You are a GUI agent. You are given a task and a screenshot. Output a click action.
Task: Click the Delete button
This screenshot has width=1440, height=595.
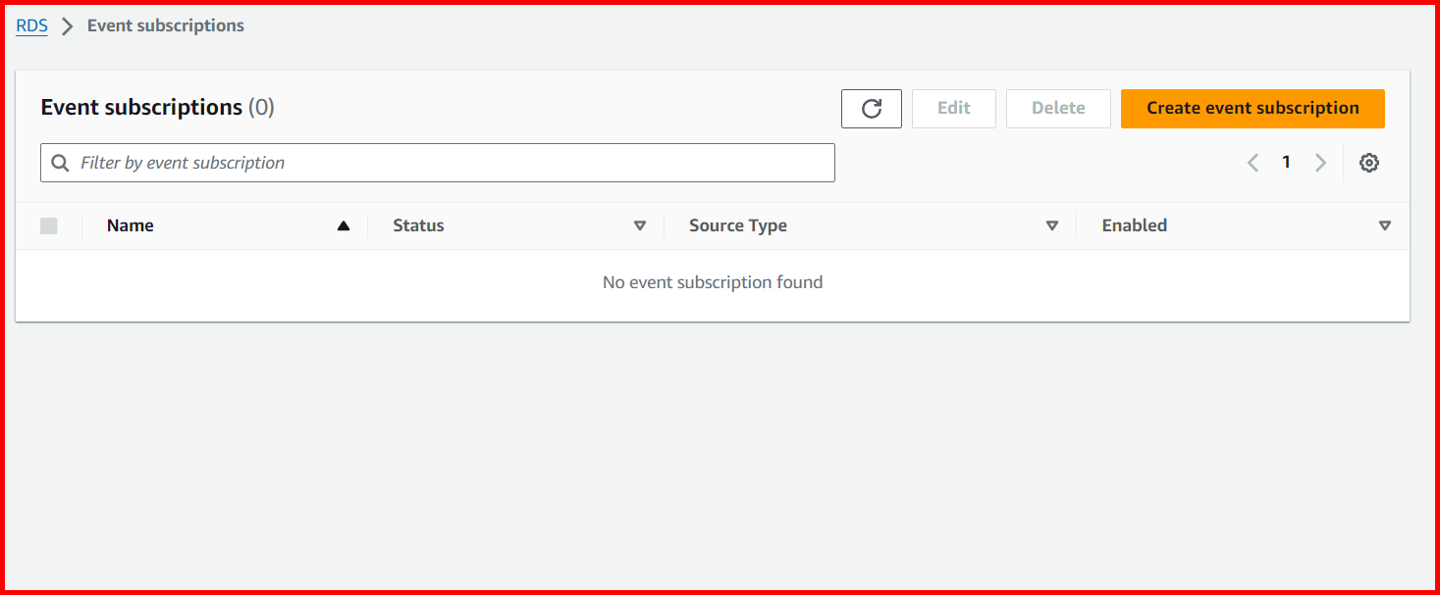(1057, 108)
